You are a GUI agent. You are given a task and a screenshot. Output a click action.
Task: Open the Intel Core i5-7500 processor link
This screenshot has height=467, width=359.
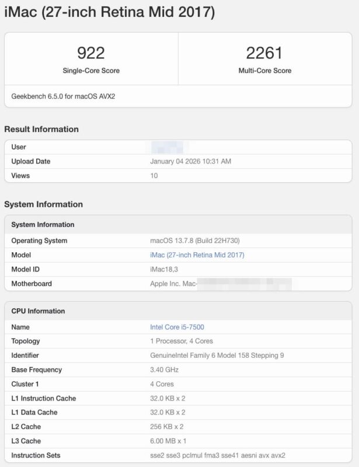[x=177, y=327]
